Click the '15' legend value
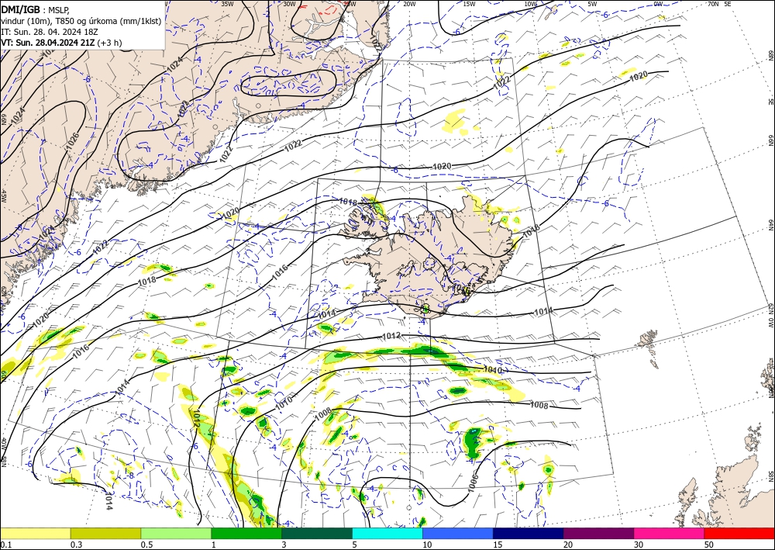Viewport: 775px width, 550px height. click(498, 545)
